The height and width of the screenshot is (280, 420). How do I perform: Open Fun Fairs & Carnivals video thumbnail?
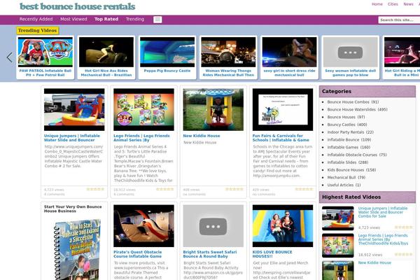(283, 110)
